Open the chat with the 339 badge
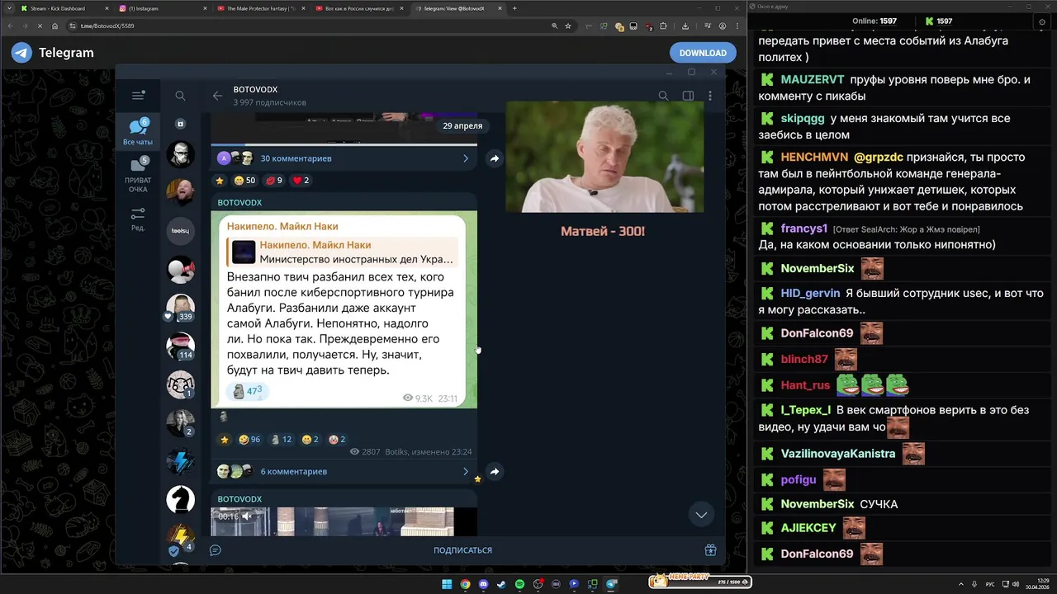This screenshot has height=594, width=1057. (180, 308)
